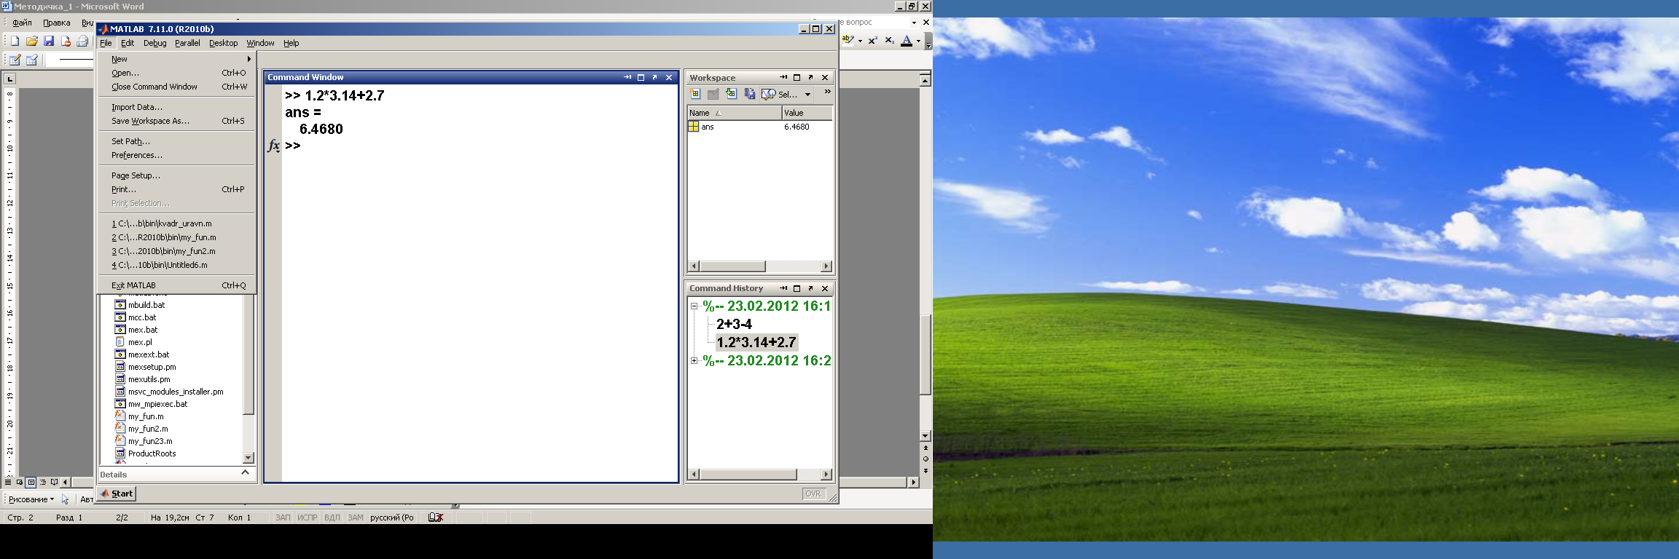Open the plot selection dropdown arrow
The width and height of the screenshot is (1679, 559).
(x=807, y=94)
